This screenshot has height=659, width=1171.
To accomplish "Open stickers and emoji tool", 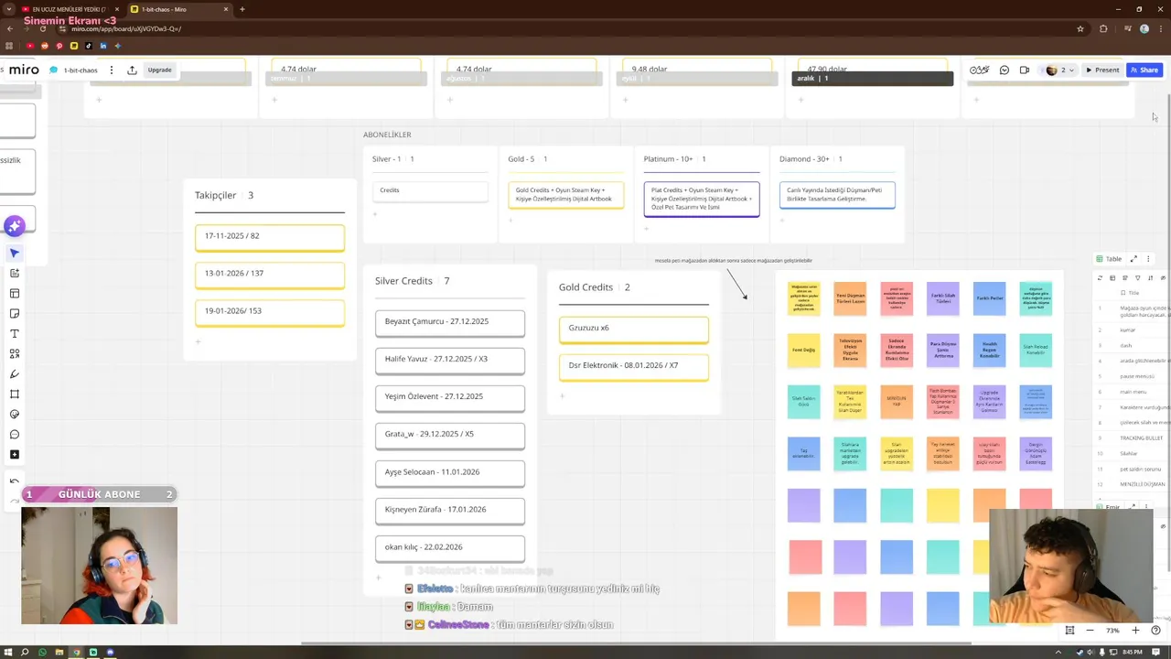I will click(15, 414).
